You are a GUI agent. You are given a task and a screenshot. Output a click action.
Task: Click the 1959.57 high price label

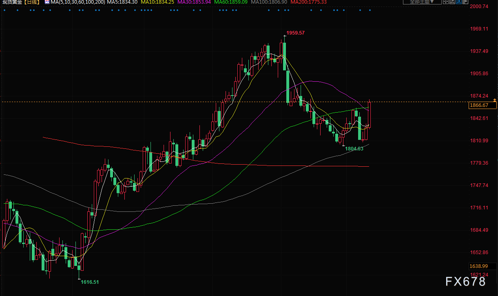(295, 33)
